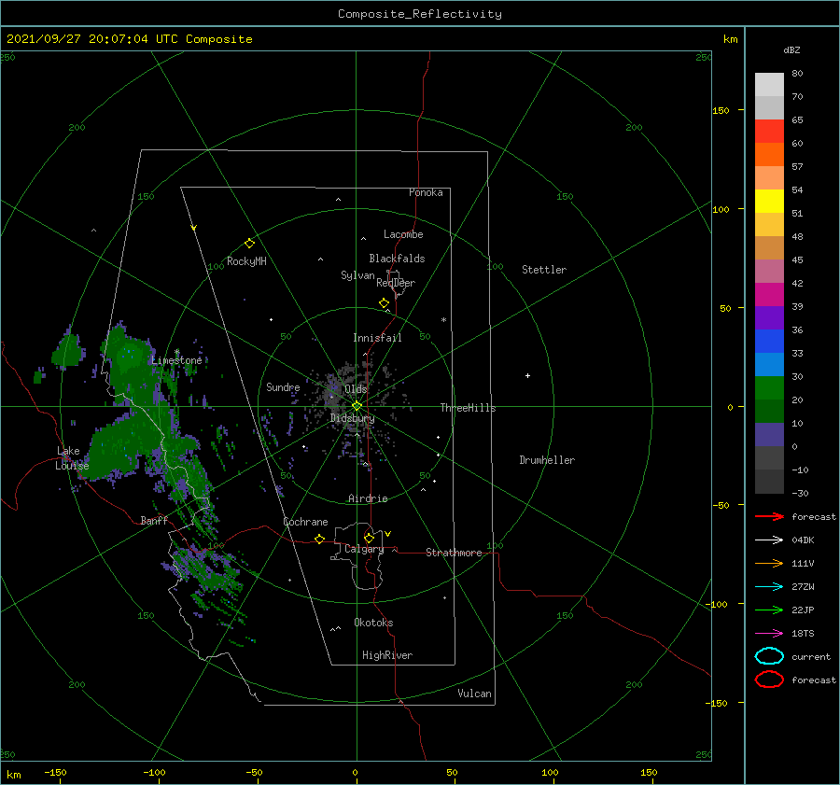Click the 'Lake Louise' label

pos(72,458)
